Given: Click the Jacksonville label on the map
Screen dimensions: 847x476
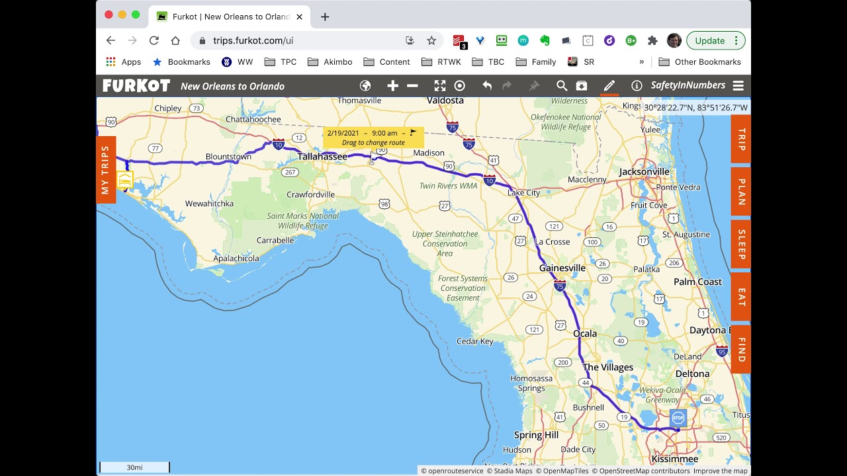Looking at the screenshot, I should pos(644,171).
